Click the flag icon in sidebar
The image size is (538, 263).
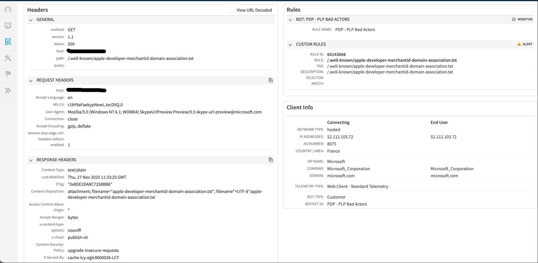coord(8,74)
